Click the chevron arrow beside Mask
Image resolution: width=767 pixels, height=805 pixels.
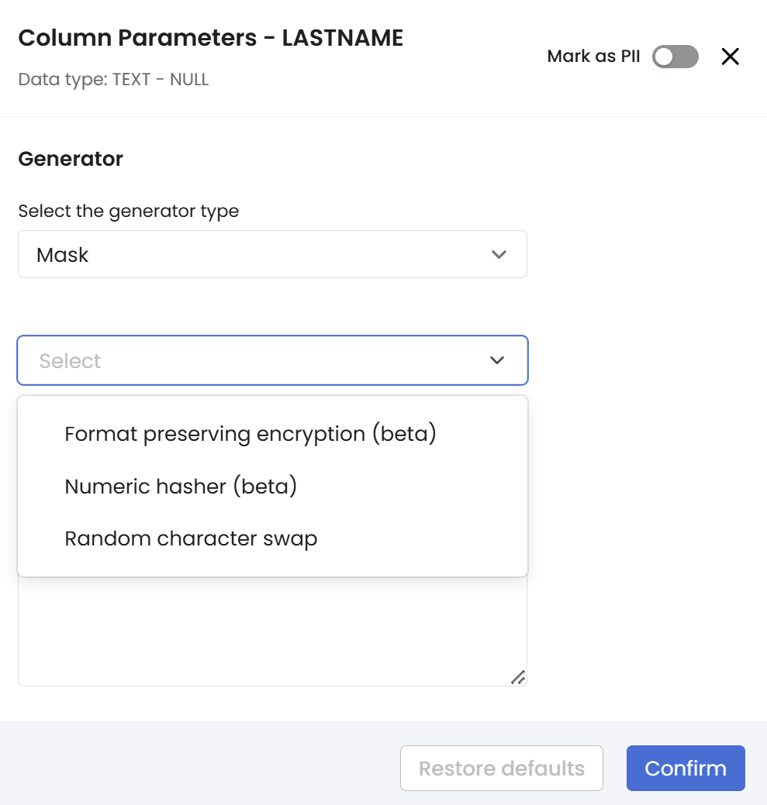[x=499, y=254]
